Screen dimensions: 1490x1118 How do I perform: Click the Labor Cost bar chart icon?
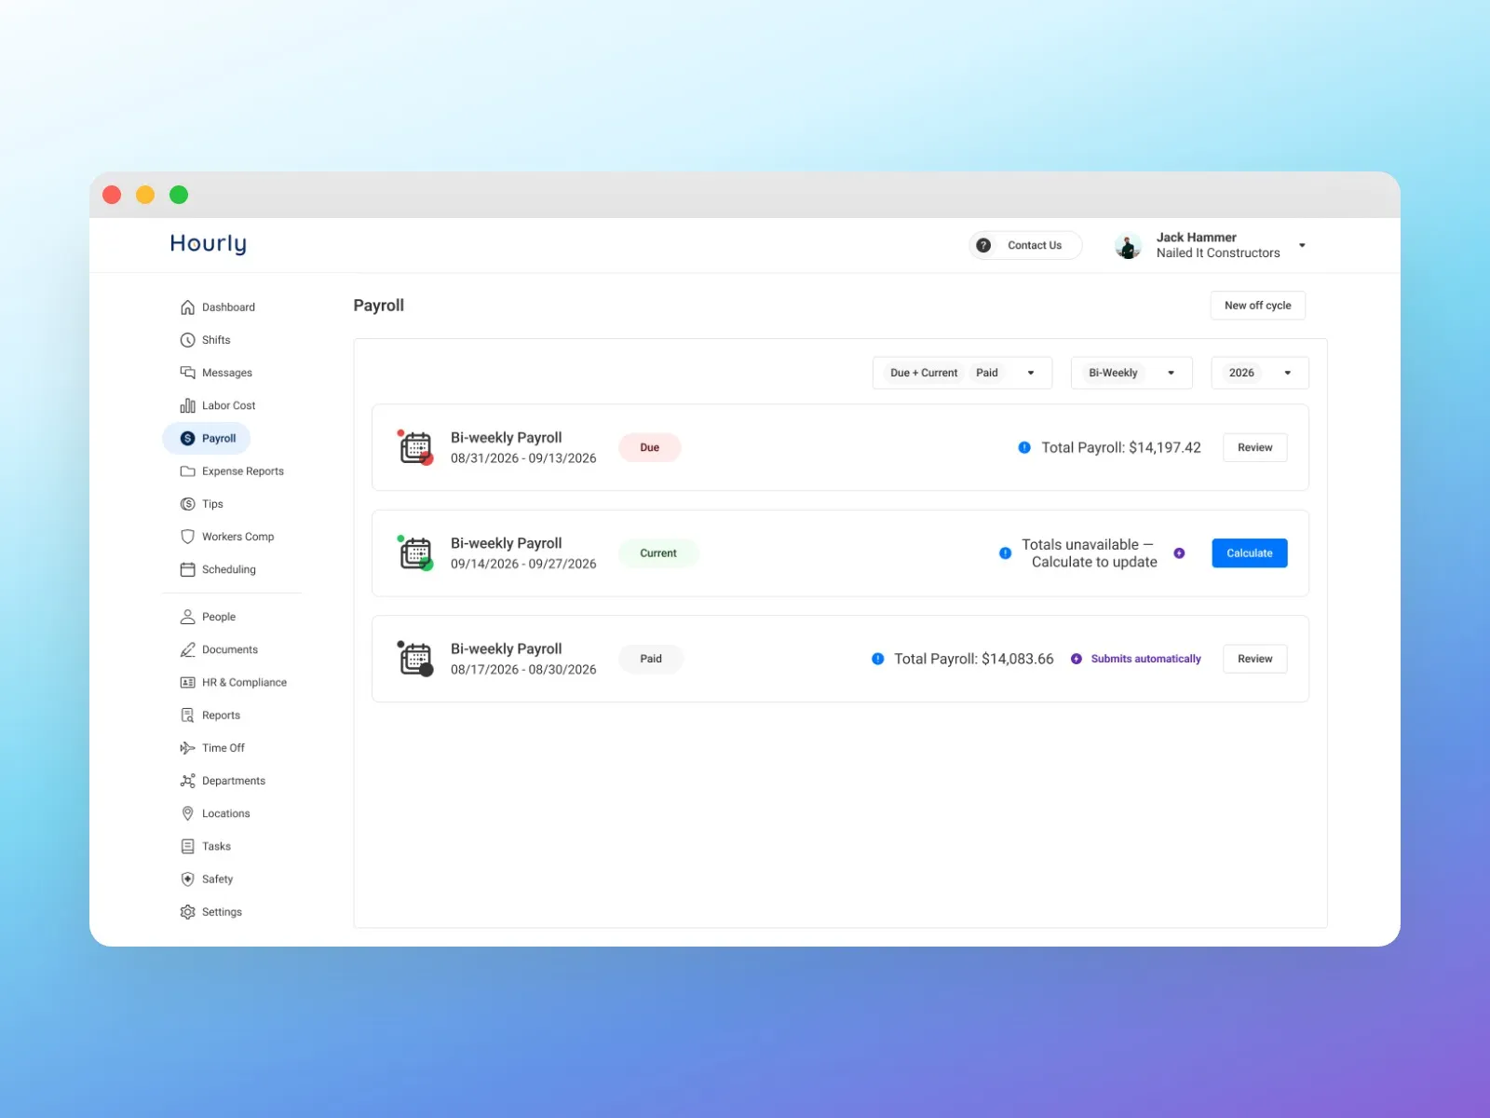point(187,405)
